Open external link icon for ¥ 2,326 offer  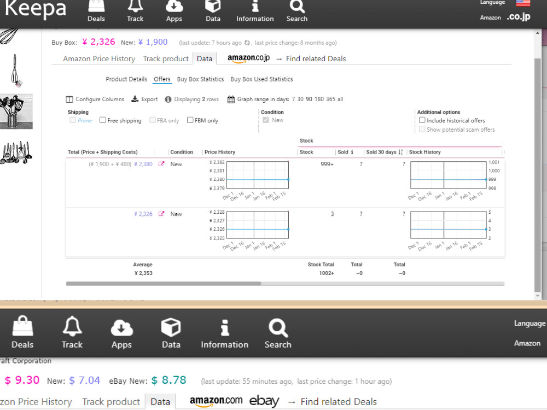coord(161,214)
